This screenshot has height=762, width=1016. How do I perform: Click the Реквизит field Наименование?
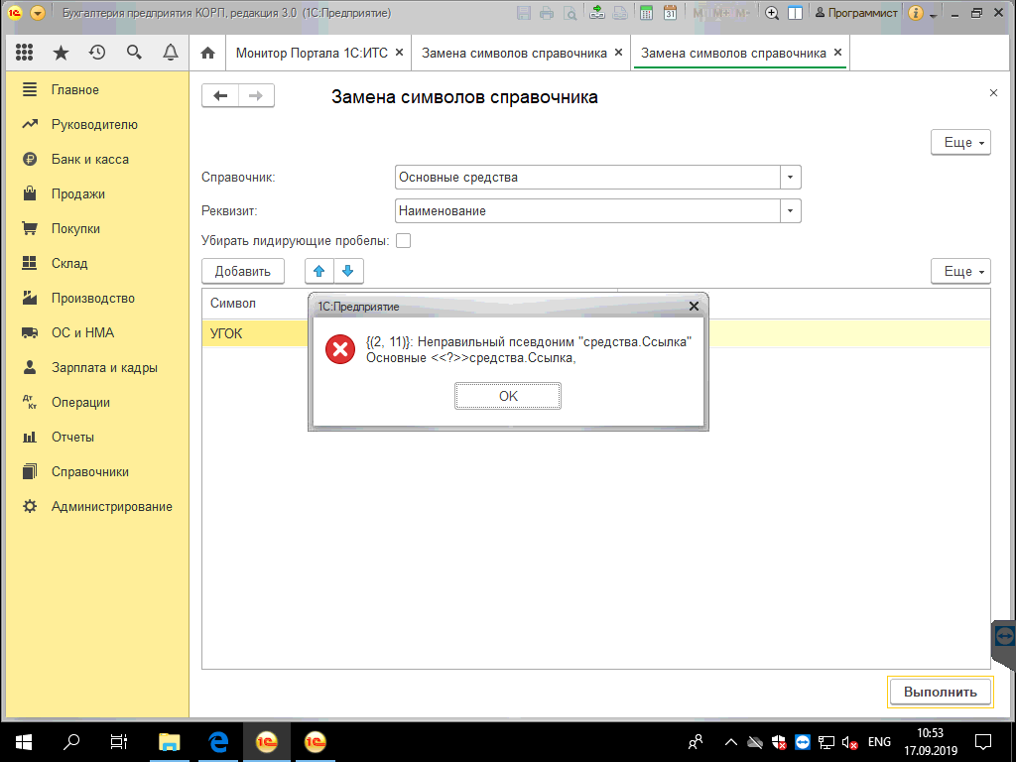point(587,210)
